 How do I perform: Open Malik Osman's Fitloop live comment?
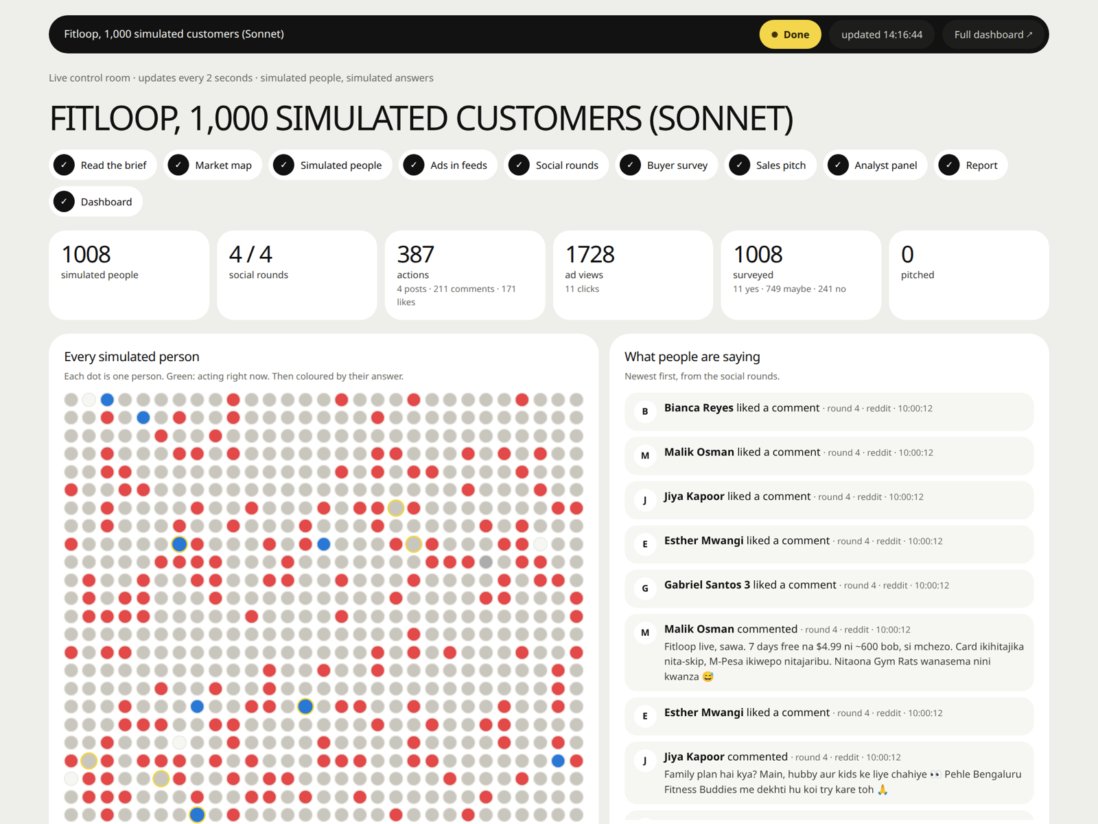(x=829, y=652)
